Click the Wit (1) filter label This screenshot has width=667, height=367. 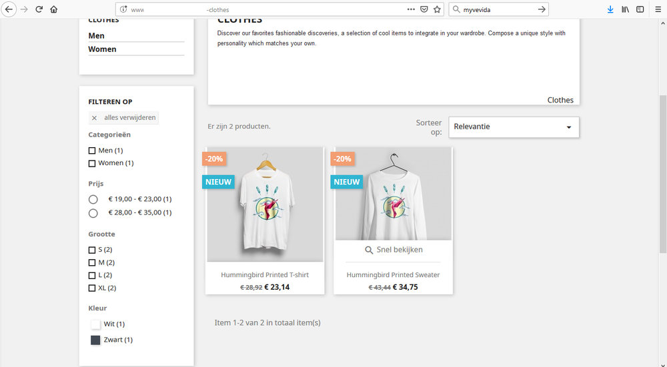pyautogui.click(x=115, y=324)
